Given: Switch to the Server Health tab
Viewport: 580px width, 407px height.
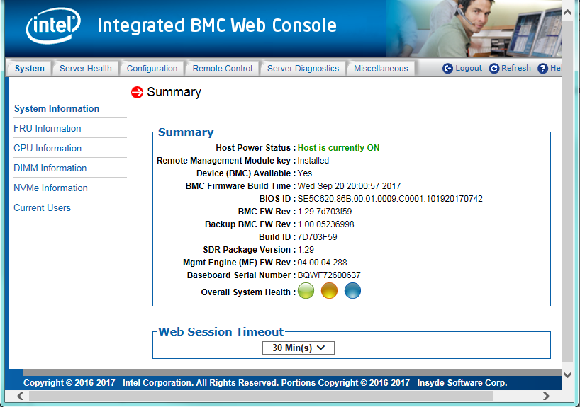Looking at the screenshot, I should point(85,69).
